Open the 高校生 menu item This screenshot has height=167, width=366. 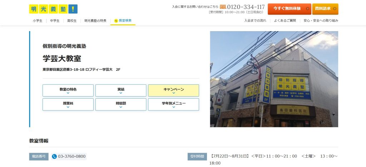(72, 20)
